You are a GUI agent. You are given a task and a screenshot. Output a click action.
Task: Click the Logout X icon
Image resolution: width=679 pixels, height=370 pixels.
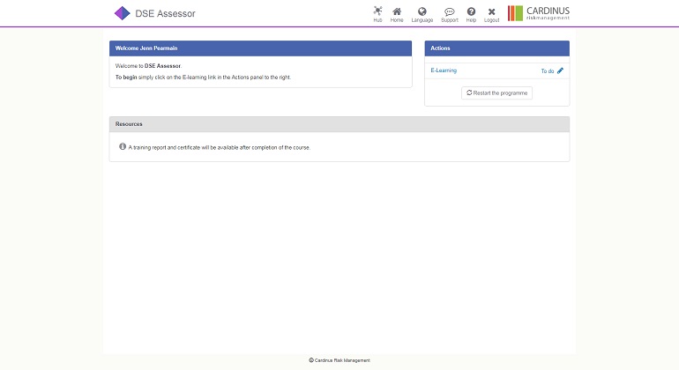(x=491, y=11)
